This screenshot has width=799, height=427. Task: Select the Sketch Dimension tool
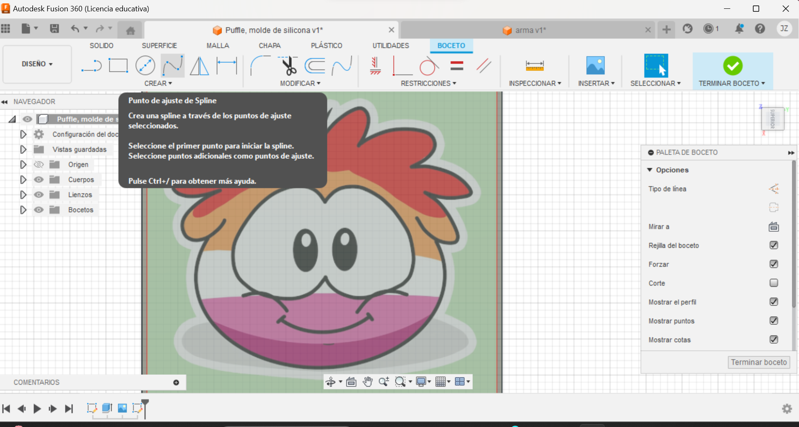coord(227,66)
